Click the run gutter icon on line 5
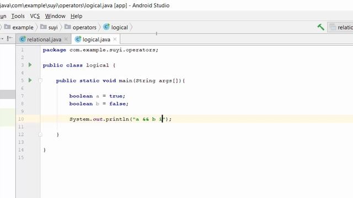Screen dimensions: 353x198 [30, 80]
